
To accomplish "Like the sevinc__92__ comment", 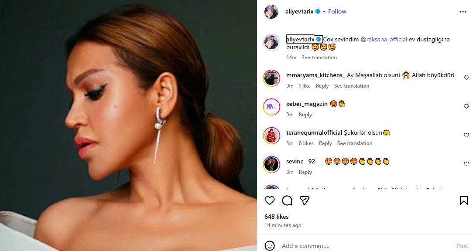I will coord(466,164).
